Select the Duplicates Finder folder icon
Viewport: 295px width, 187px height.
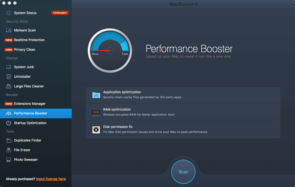pyautogui.click(x=9, y=140)
